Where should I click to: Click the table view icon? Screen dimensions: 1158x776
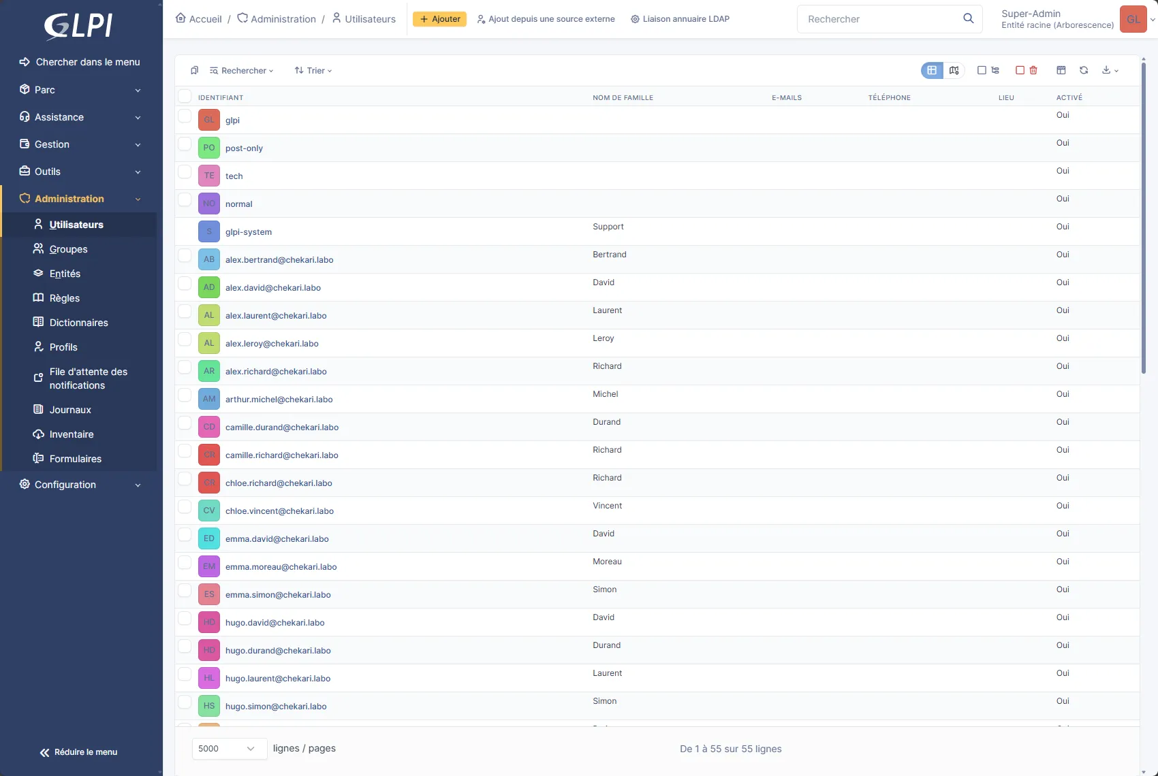(x=932, y=70)
